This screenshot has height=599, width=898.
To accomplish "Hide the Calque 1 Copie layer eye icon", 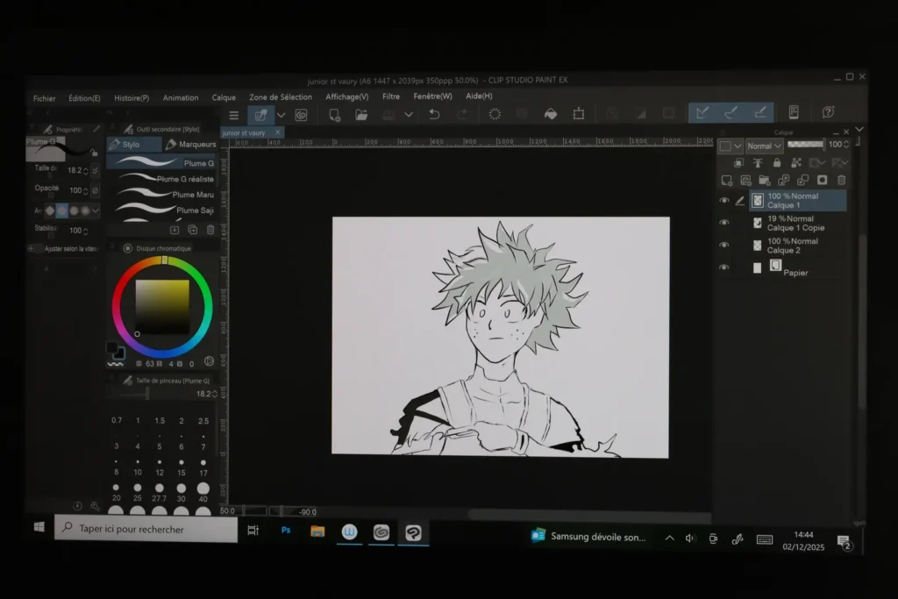I will pyautogui.click(x=724, y=223).
